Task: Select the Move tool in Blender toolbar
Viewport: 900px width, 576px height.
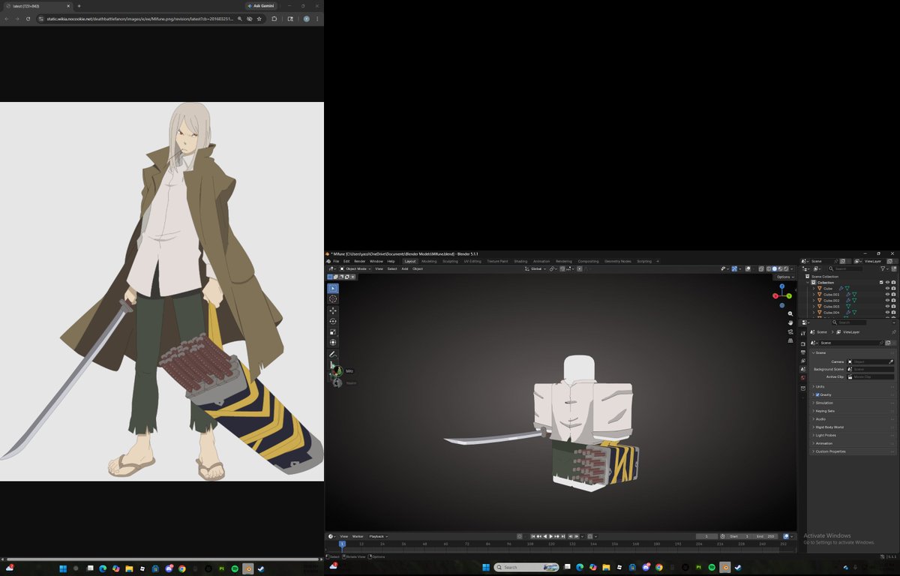Action: (333, 310)
